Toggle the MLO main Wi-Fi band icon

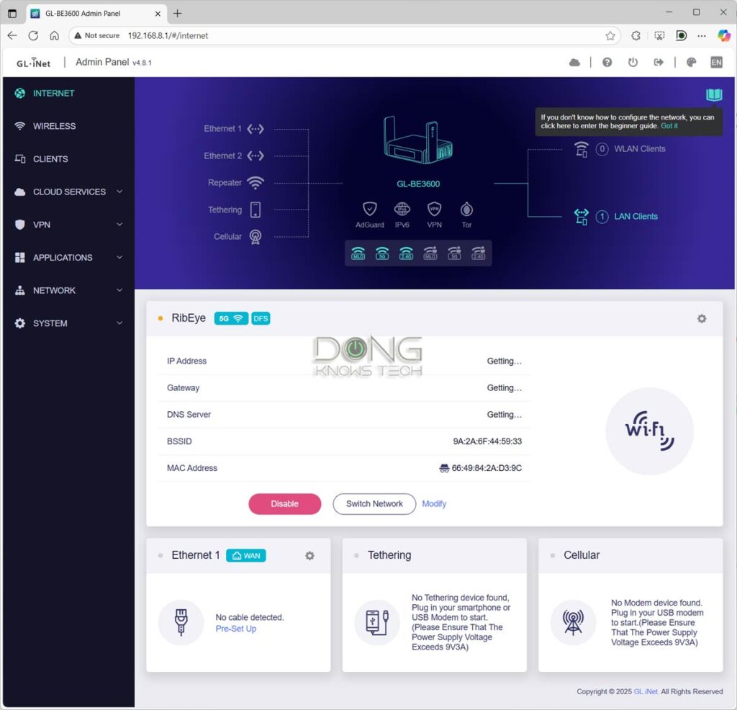click(358, 253)
